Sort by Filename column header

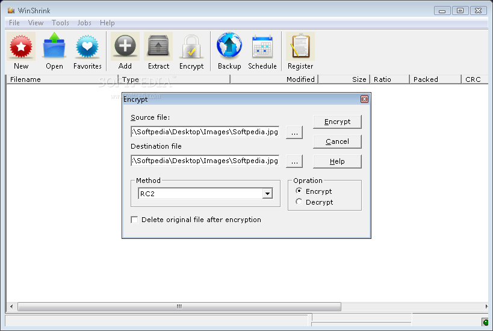click(x=62, y=79)
